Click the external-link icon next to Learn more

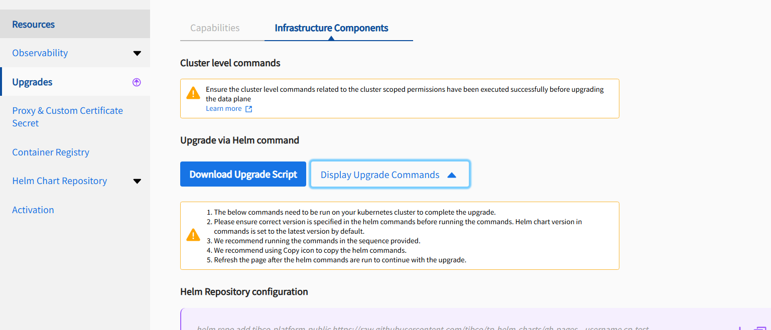248,109
